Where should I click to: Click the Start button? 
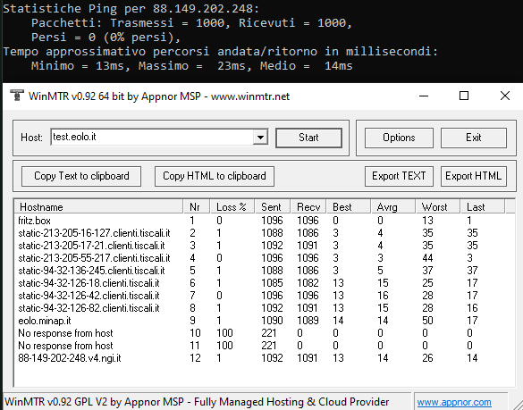[x=308, y=138]
